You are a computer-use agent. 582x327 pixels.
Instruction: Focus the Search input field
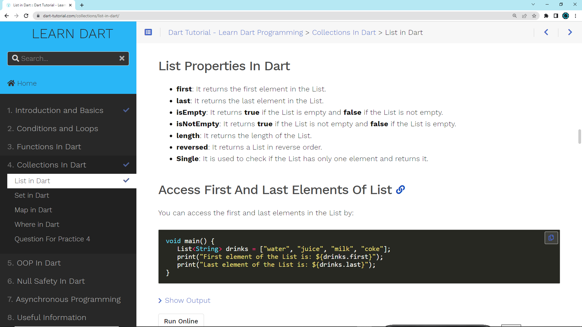pos(68,58)
